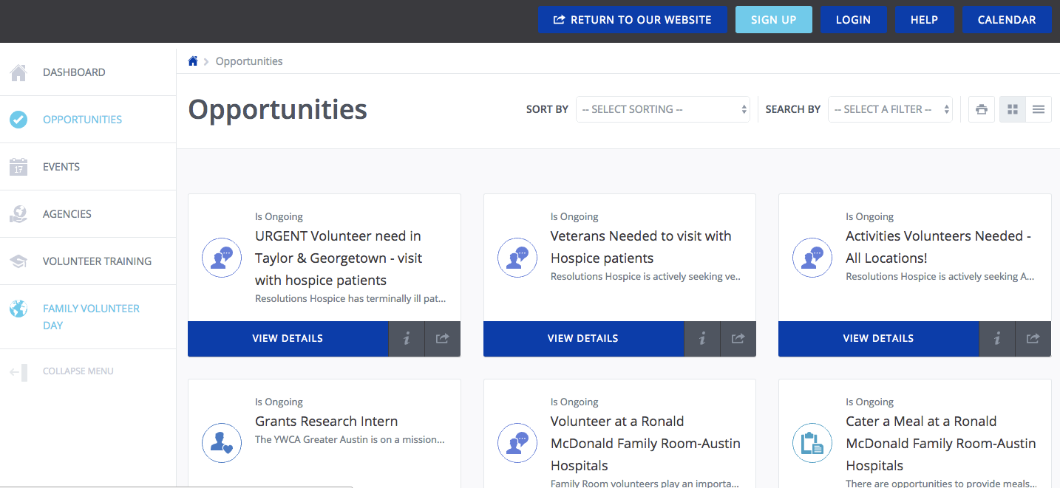Click the Events calendar icon
1060x488 pixels.
tap(18, 167)
